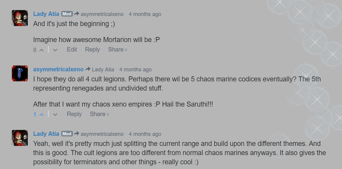Click reply arrow icon beside first Mod badge
342x169 pixels.
76,14
